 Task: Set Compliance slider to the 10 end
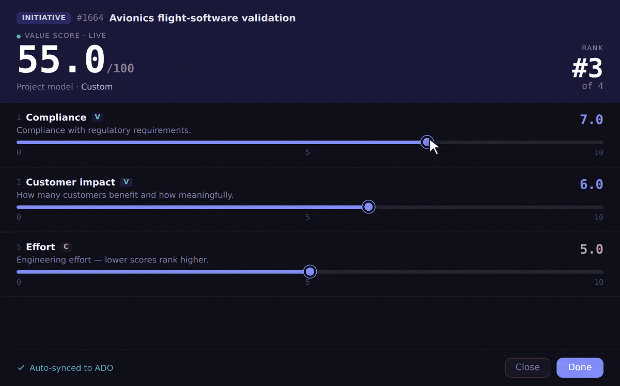[602, 142]
